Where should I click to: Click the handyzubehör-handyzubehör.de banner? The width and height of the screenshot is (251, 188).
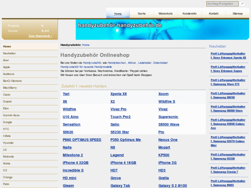coord(162,30)
